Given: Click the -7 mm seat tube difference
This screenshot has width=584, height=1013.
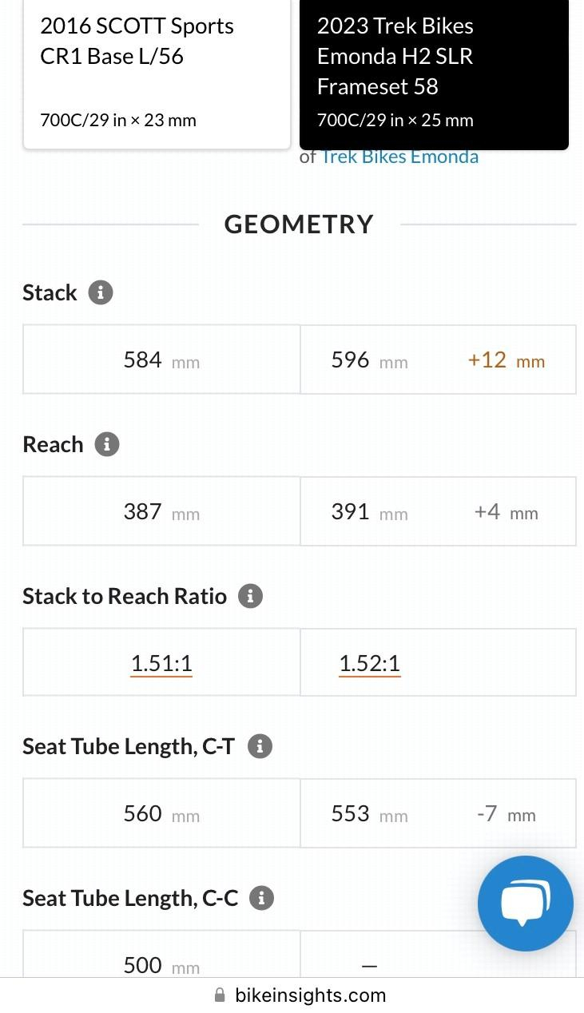Looking at the screenshot, I should pyautogui.click(x=506, y=814).
